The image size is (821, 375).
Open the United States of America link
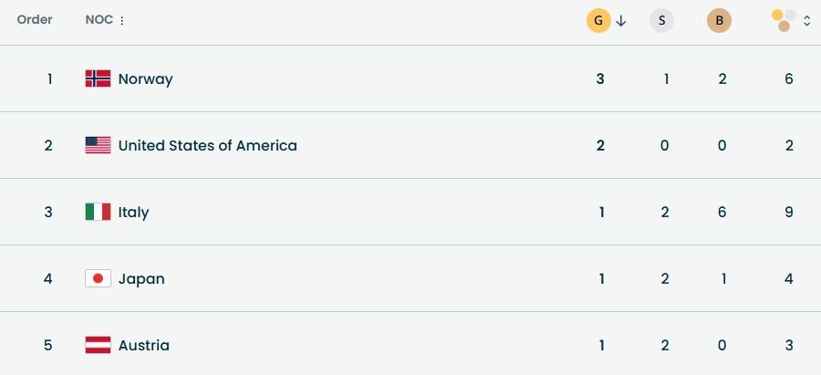(207, 145)
